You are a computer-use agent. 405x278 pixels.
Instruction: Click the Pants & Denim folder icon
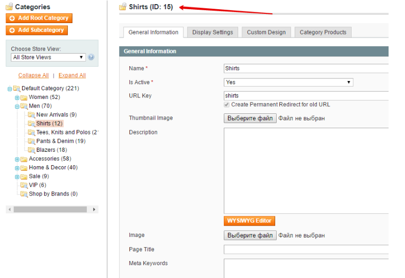(x=31, y=142)
